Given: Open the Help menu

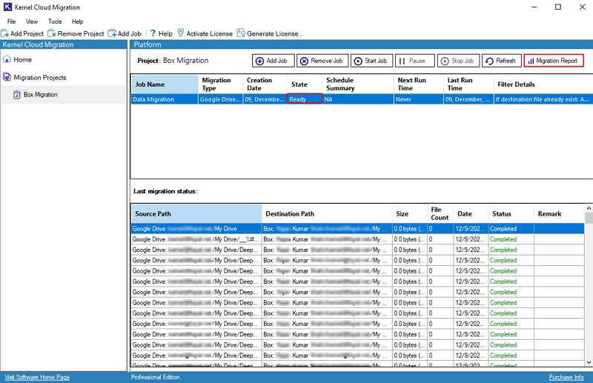Looking at the screenshot, I should click(78, 21).
